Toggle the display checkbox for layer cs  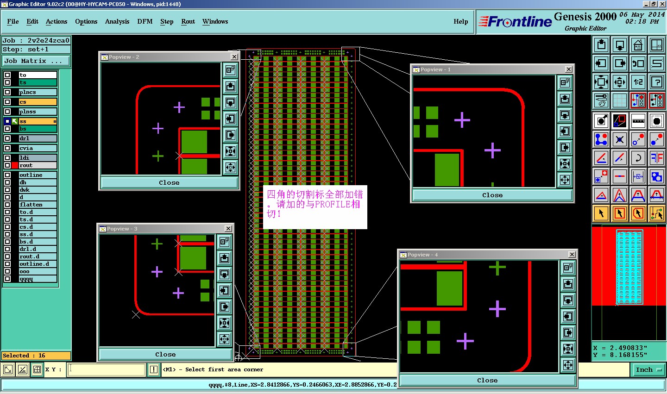(7, 102)
